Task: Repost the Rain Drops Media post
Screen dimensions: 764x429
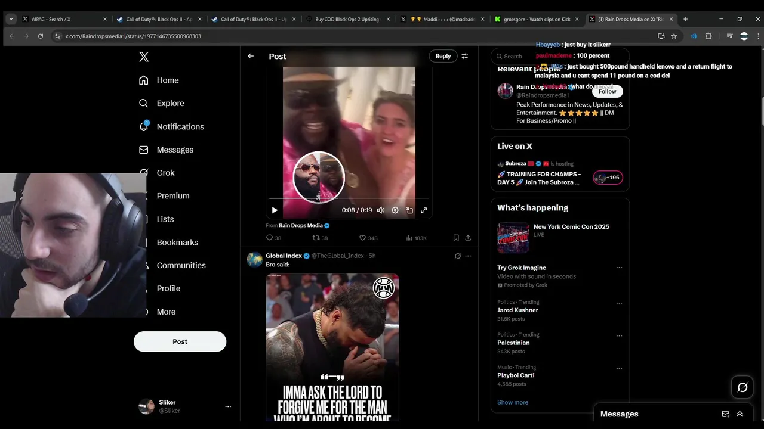Action: click(x=320, y=238)
